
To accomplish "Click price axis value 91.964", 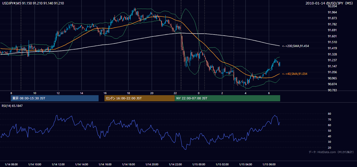I will pyautogui.click(x=332, y=12).
